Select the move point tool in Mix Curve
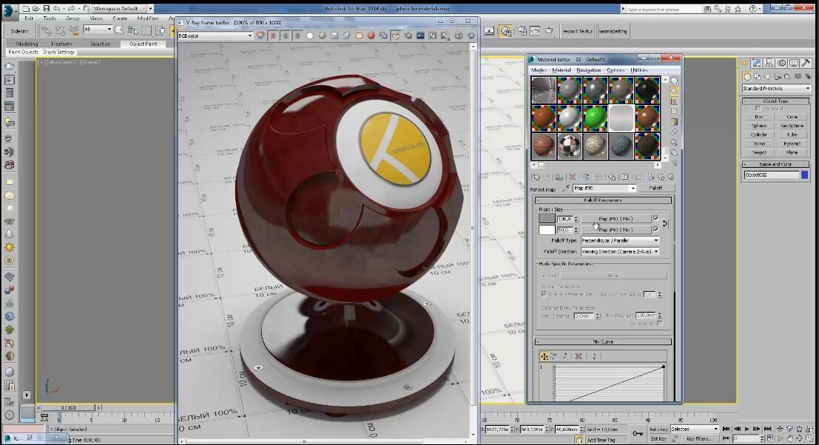 [x=545, y=356]
